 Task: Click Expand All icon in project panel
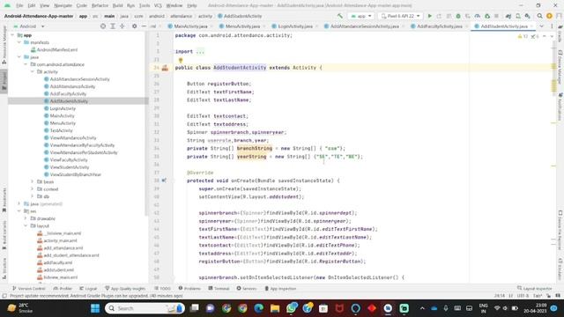(x=113, y=26)
